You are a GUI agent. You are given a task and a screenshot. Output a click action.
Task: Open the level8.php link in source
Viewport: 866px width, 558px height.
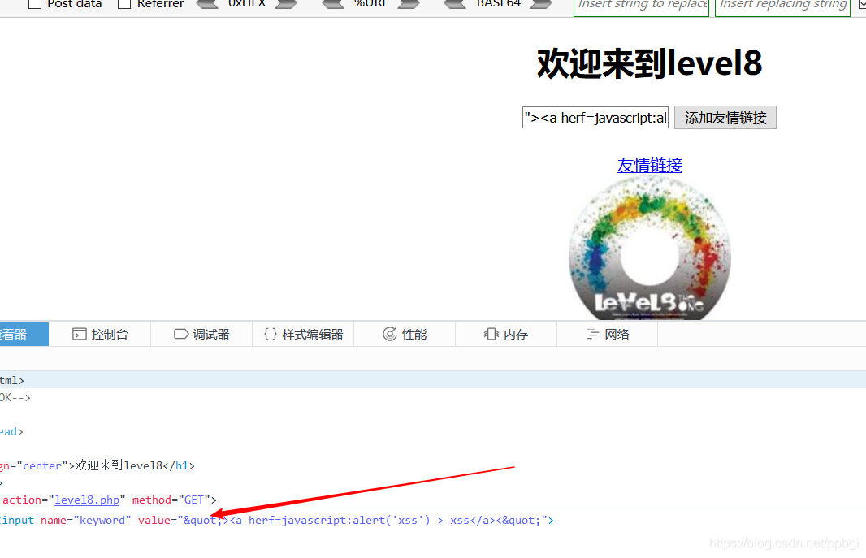point(87,500)
